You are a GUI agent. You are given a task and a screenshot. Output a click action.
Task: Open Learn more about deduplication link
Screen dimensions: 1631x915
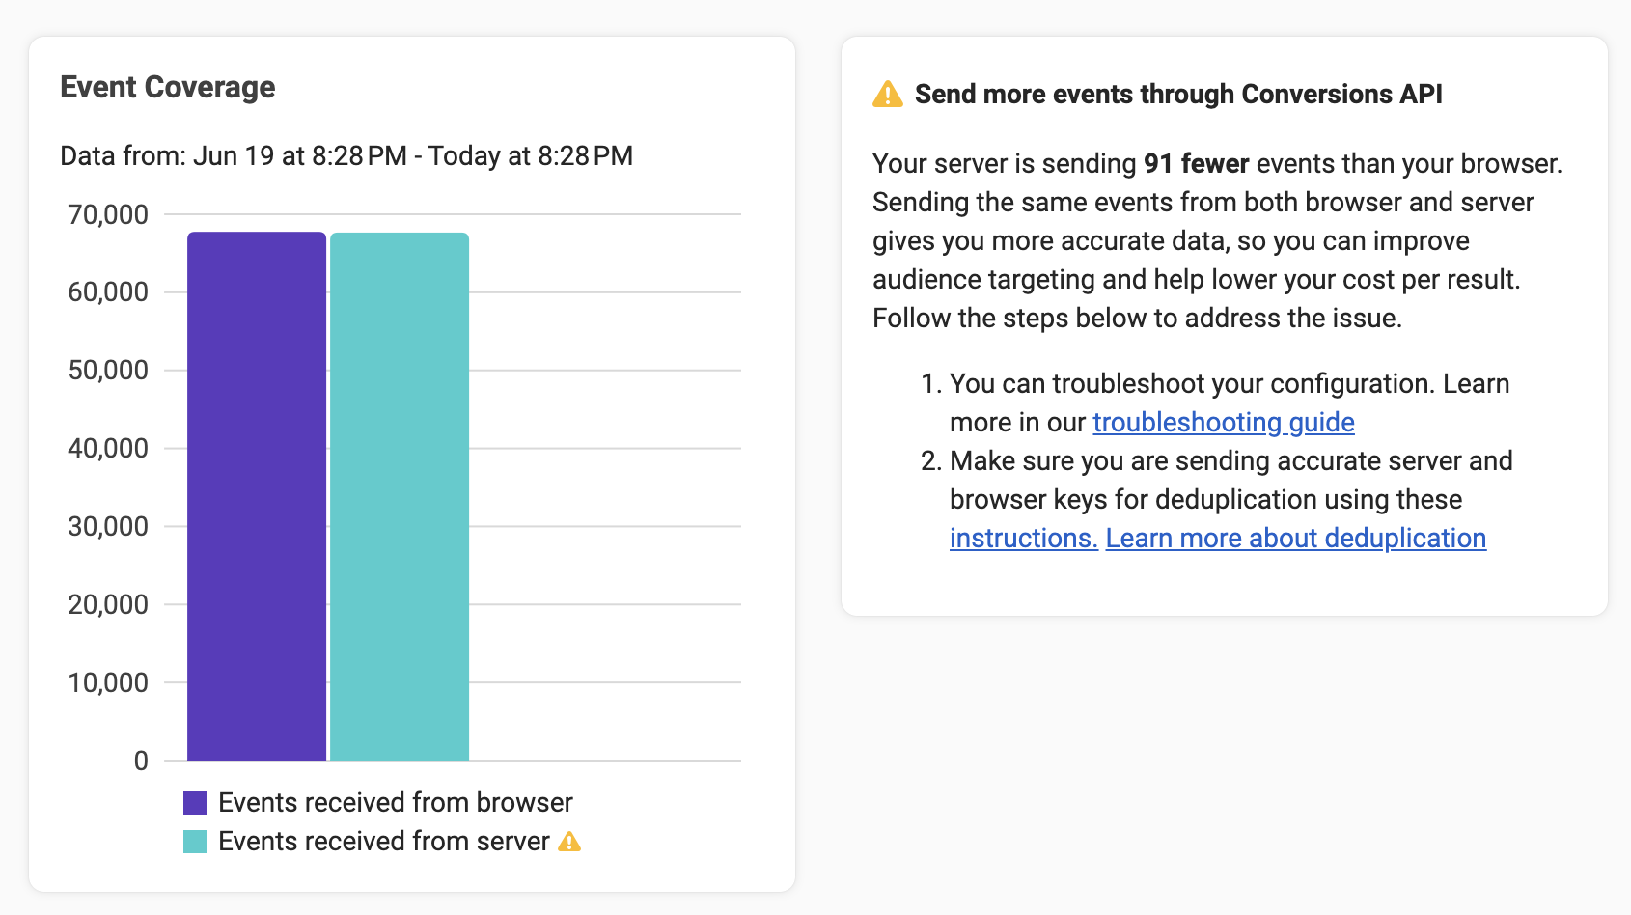1296,538
